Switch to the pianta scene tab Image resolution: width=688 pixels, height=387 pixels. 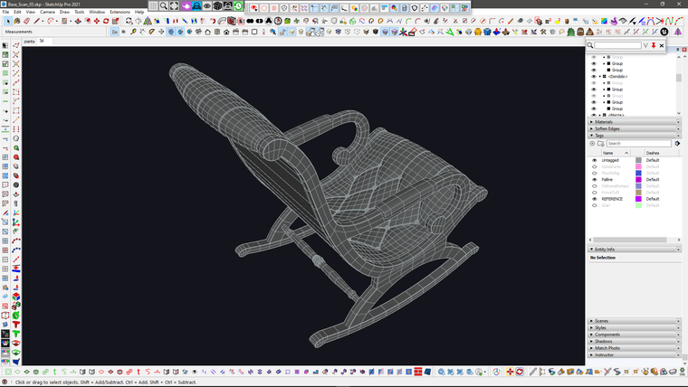[x=29, y=41]
